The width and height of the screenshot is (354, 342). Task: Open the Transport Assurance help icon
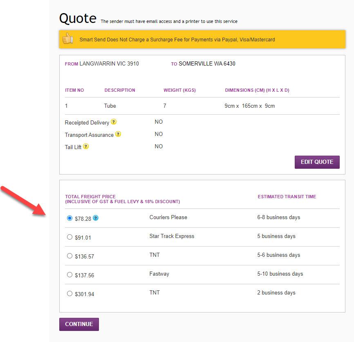point(118,134)
